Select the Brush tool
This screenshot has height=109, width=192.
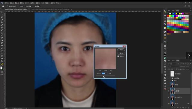[2, 30]
